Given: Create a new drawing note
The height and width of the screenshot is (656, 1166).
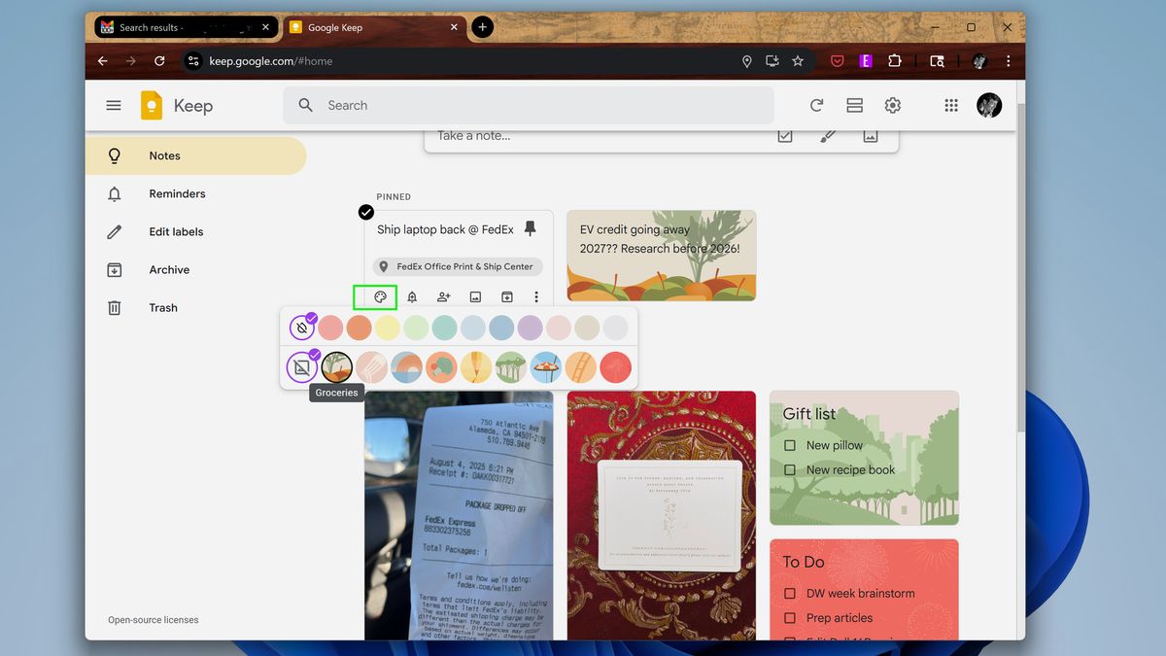Looking at the screenshot, I should tap(829, 135).
